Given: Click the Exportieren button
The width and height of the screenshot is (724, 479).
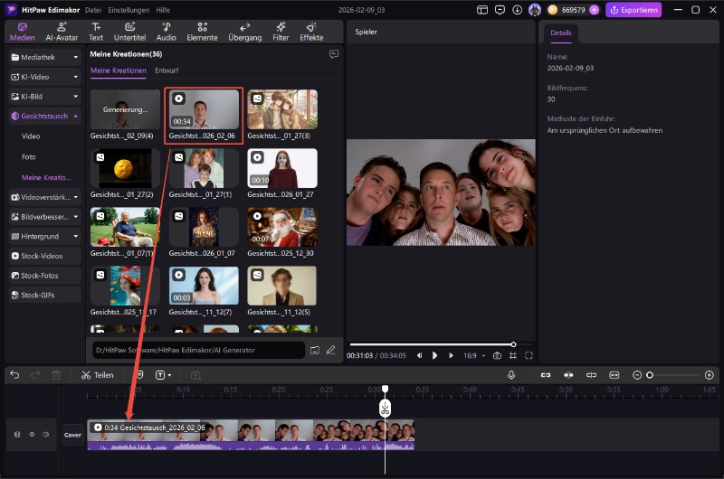Looking at the screenshot, I should tap(633, 10).
